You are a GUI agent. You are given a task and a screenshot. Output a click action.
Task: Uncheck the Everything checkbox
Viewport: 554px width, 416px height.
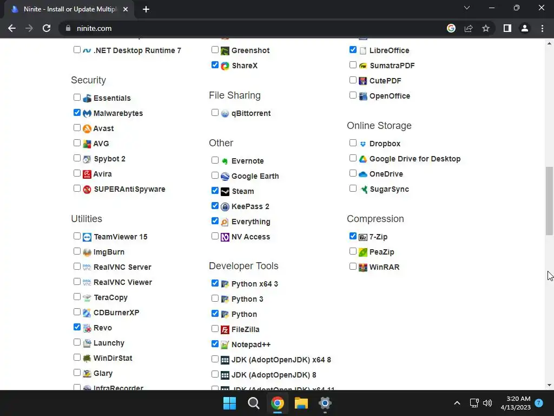tap(215, 221)
